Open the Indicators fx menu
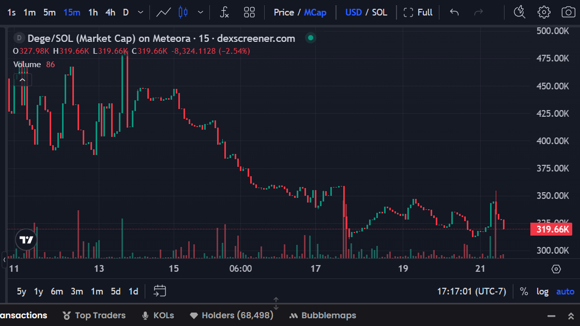 224,12
